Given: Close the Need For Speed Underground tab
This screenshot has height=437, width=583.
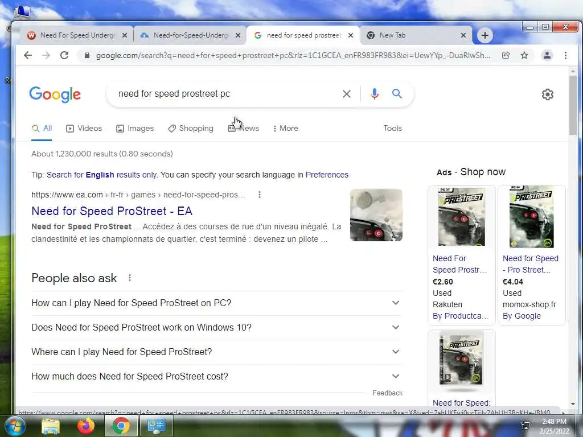Looking at the screenshot, I should [125, 35].
